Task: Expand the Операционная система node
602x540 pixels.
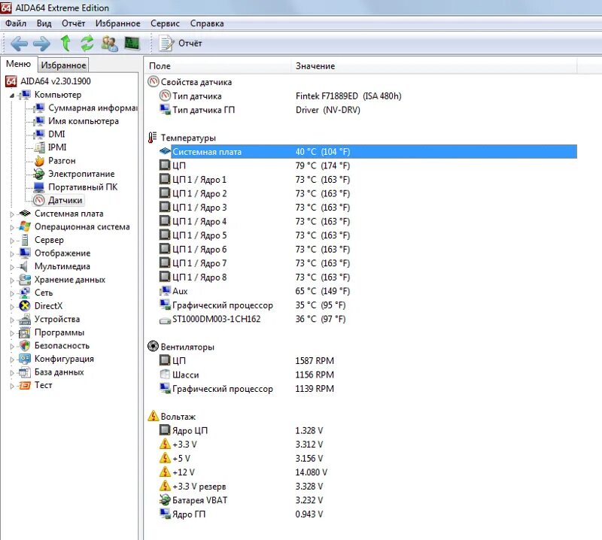Action: (x=12, y=228)
